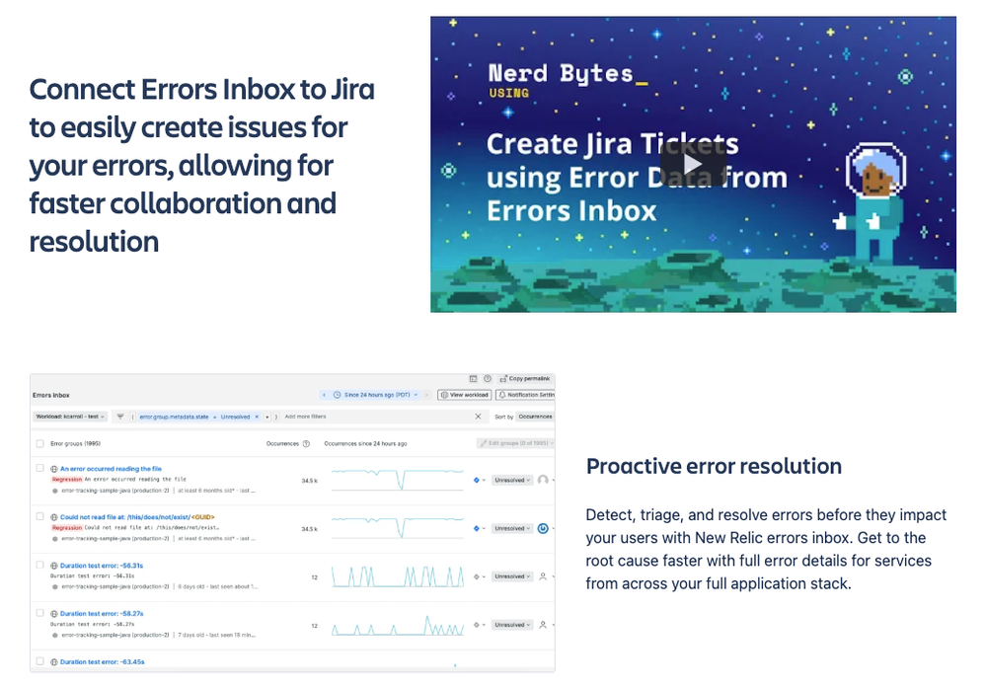Click the clock icon in time picker
The image size is (986, 689).
[x=337, y=395]
